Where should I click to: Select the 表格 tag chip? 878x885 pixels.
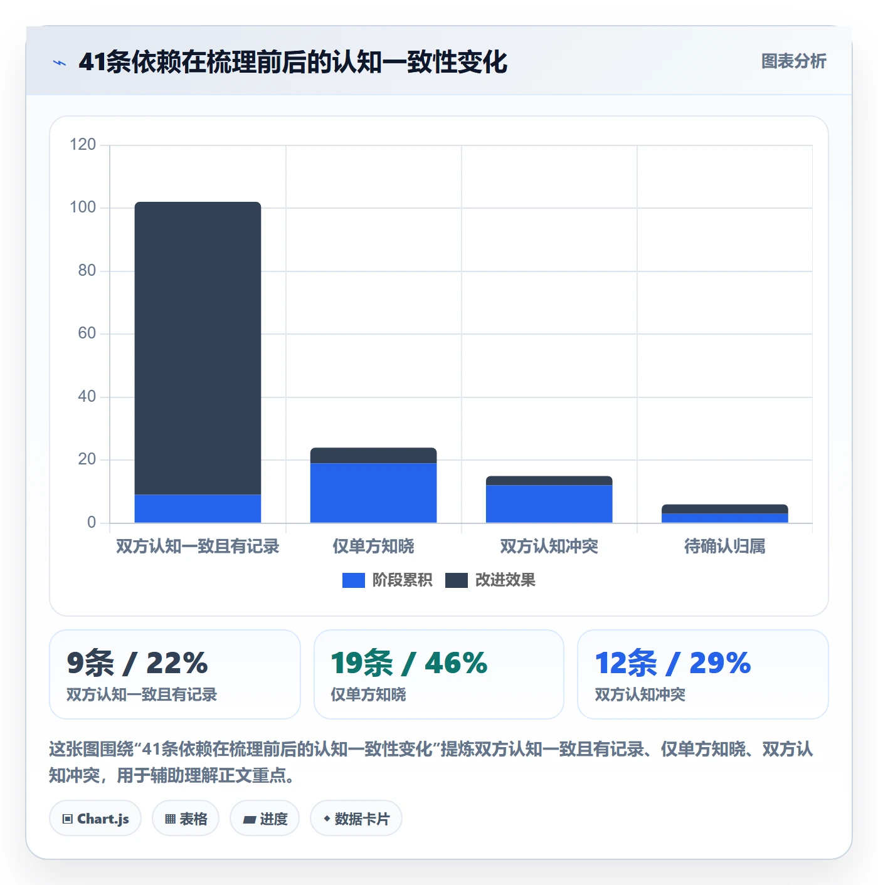pyautogui.click(x=186, y=819)
